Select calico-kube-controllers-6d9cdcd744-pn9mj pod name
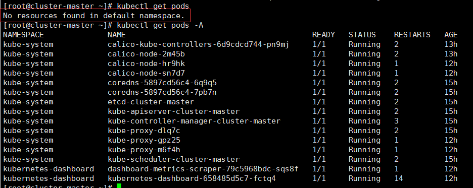473x188 pixels. [198, 44]
